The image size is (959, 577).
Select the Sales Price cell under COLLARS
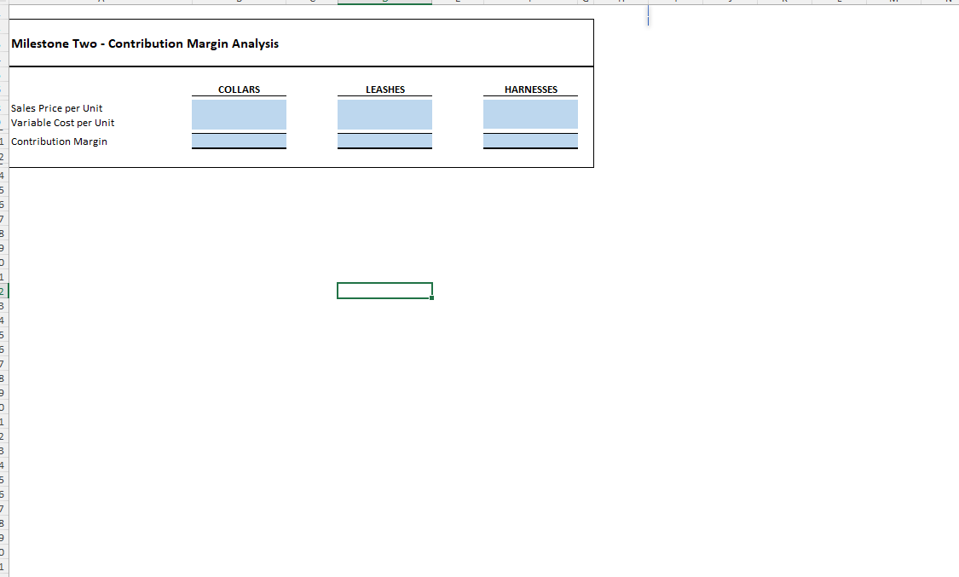(x=239, y=108)
